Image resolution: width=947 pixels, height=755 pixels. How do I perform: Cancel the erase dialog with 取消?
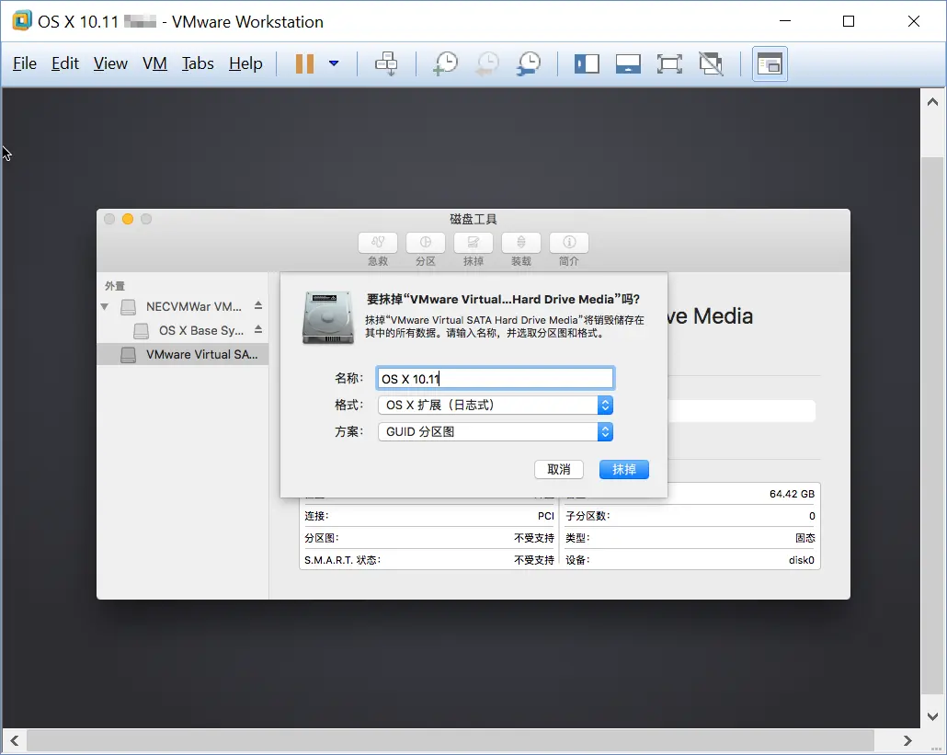click(x=558, y=469)
